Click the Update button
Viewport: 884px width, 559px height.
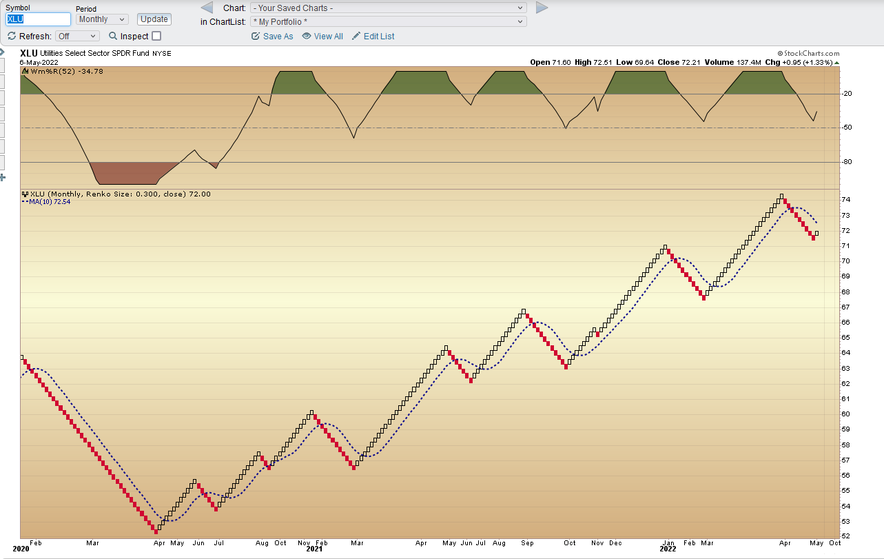154,19
